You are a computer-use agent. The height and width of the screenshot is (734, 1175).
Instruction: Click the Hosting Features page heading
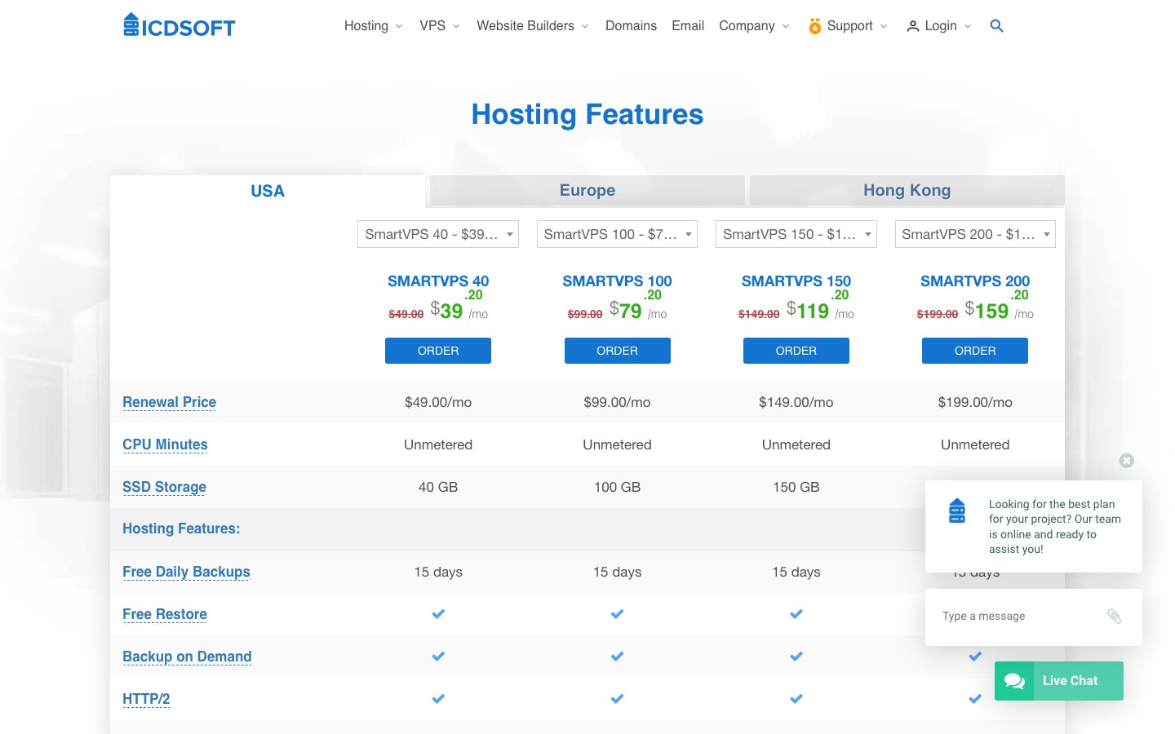tap(587, 114)
